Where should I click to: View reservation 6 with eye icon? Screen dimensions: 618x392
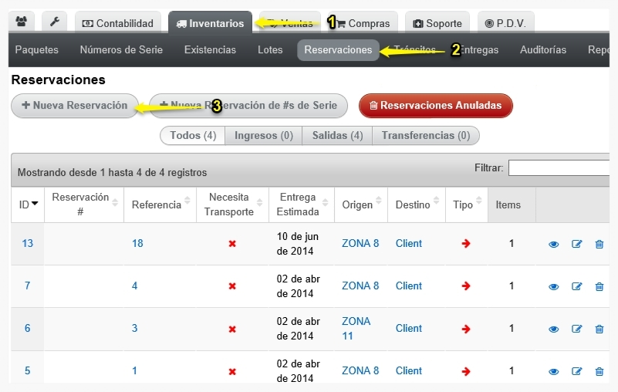point(553,329)
